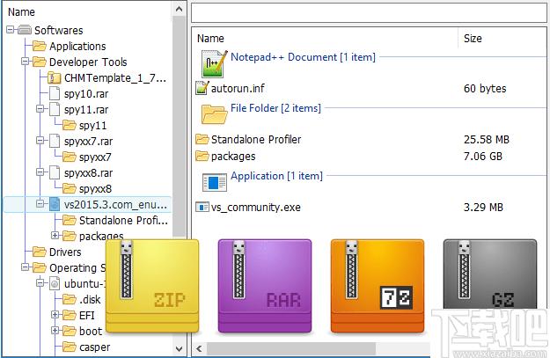Click the packages folder icon in list
Screen dimensions: 550x358
click(202, 156)
